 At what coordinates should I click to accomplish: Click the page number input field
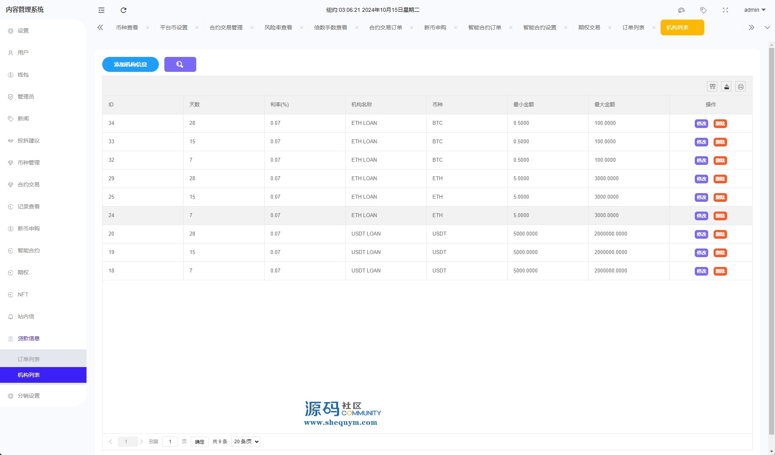point(170,442)
